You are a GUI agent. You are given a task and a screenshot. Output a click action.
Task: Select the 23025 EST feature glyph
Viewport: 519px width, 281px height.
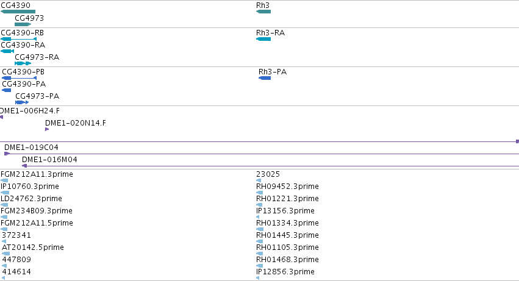pyautogui.click(x=259, y=180)
